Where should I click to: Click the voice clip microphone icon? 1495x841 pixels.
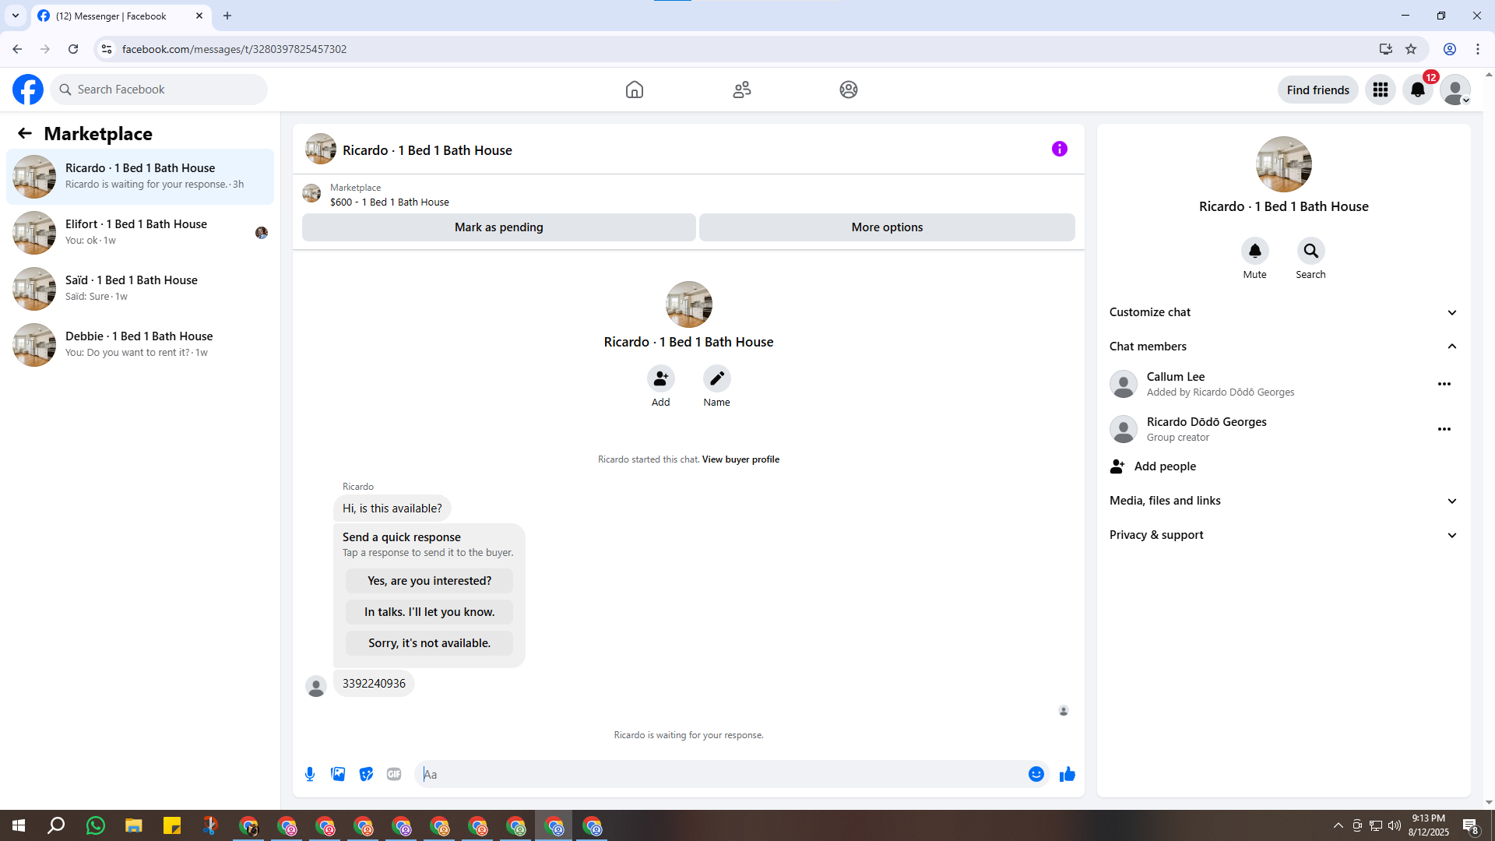(310, 774)
